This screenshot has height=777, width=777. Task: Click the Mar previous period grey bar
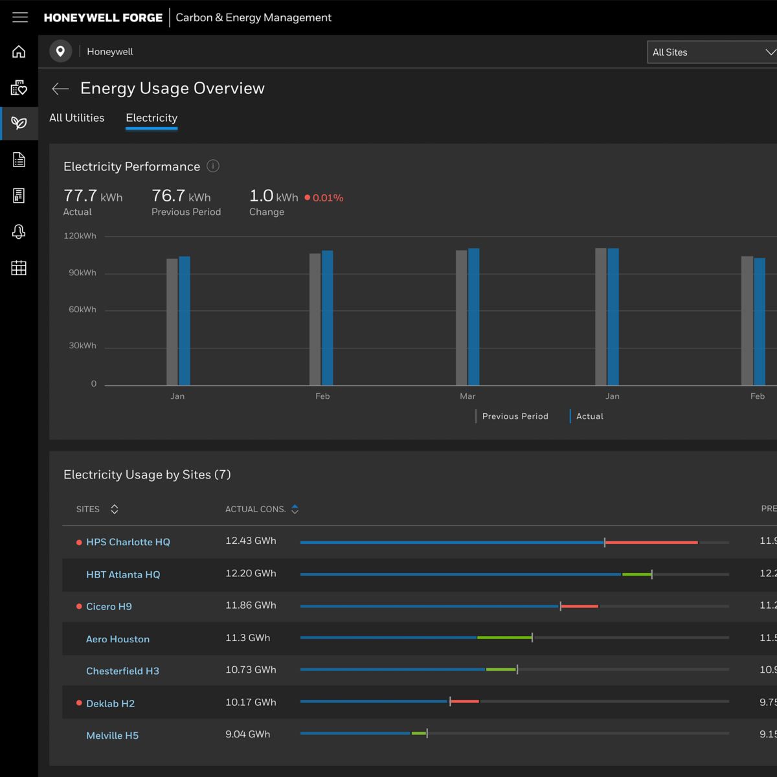(x=461, y=318)
